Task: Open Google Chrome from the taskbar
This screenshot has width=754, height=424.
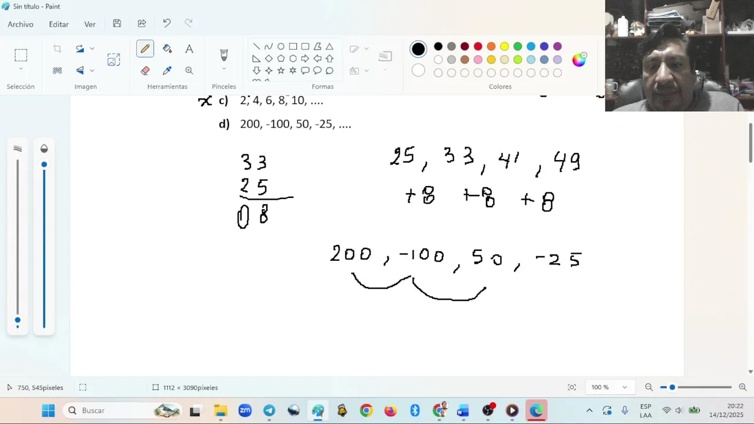Action: pos(366,410)
